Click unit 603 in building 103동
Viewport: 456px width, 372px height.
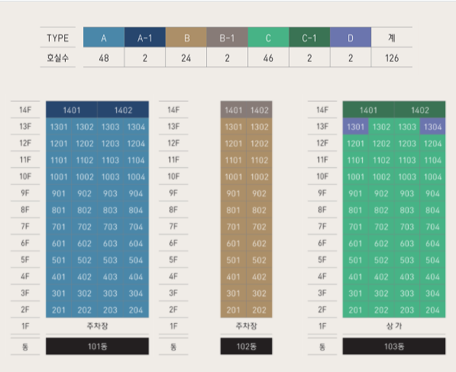pos(407,244)
